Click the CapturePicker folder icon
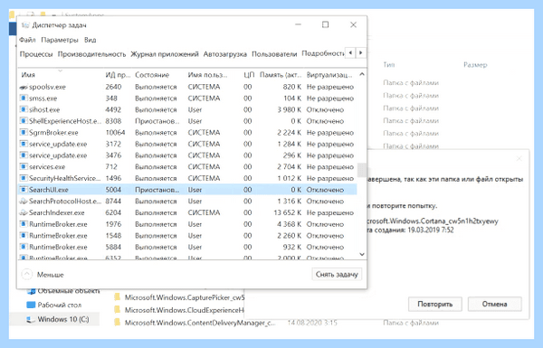The image size is (543, 348). [x=118, y=297]
